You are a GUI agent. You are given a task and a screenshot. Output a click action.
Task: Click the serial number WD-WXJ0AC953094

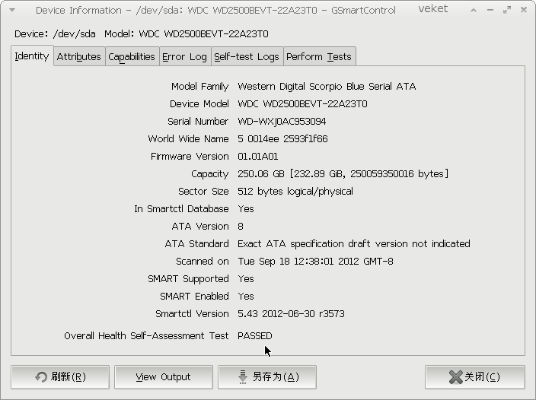pyautogui.click(x=282, y=122)
